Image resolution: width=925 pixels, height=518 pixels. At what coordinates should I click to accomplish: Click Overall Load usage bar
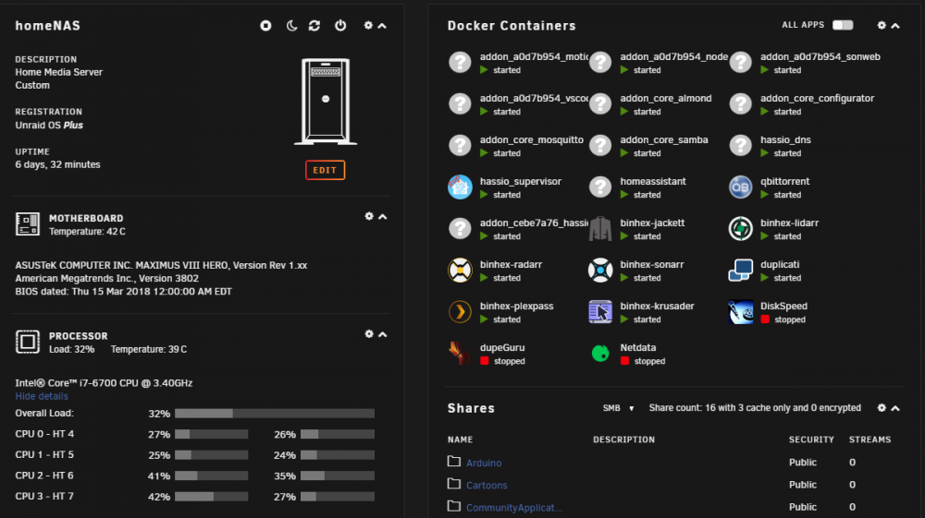(275, 414)
